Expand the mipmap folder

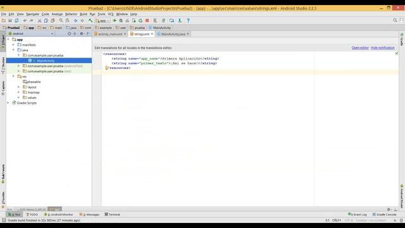pyautogui.click(x=18, y=92)
